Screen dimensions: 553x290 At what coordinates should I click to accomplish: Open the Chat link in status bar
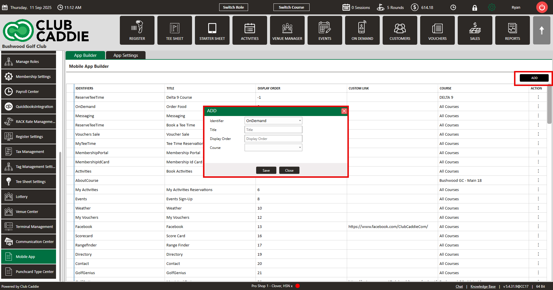coord(459,287)
